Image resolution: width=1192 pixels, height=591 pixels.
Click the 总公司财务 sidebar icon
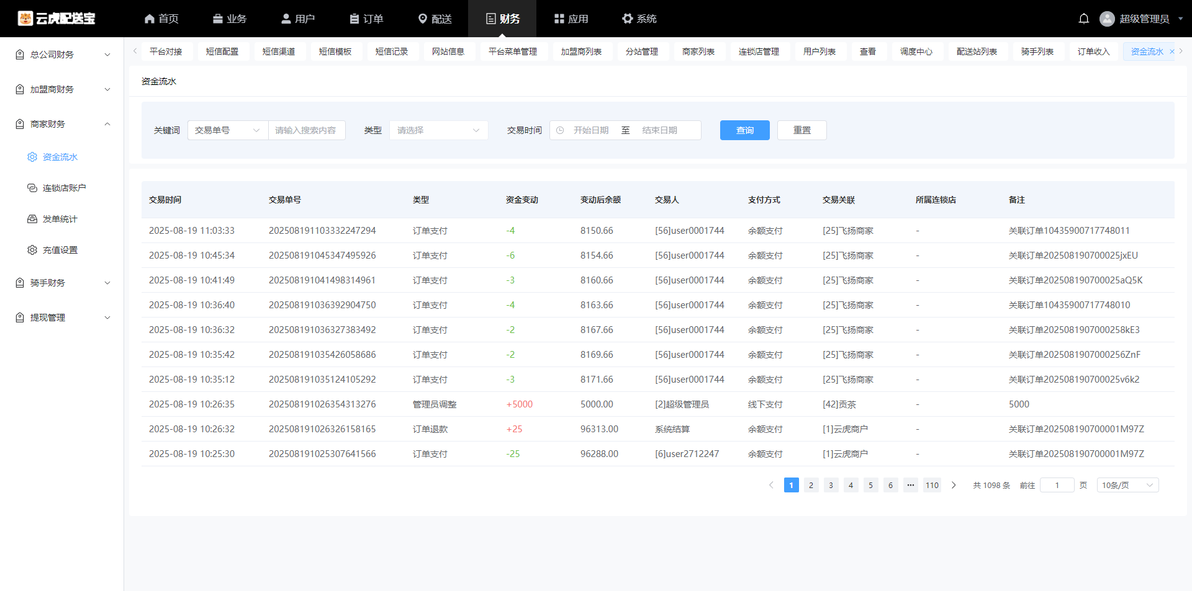tap(20, 55)
